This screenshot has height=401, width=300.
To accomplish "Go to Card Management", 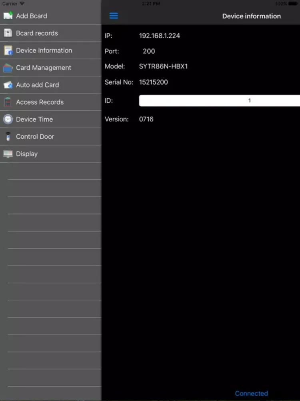I will coord(50,68).
